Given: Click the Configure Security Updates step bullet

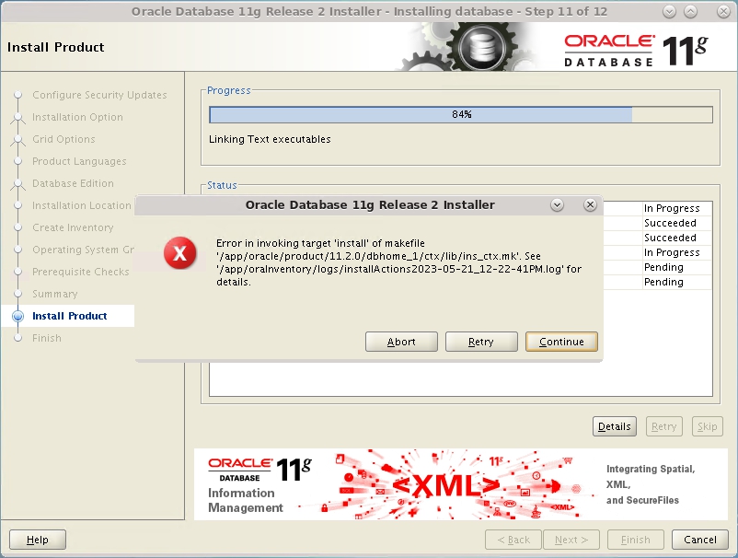Looking at the screenshot, I should tap(17, 95).
